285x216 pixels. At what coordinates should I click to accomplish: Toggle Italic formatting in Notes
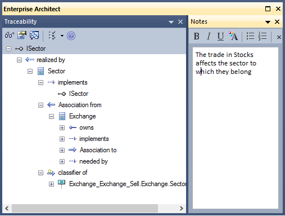[x=209, y=36]
